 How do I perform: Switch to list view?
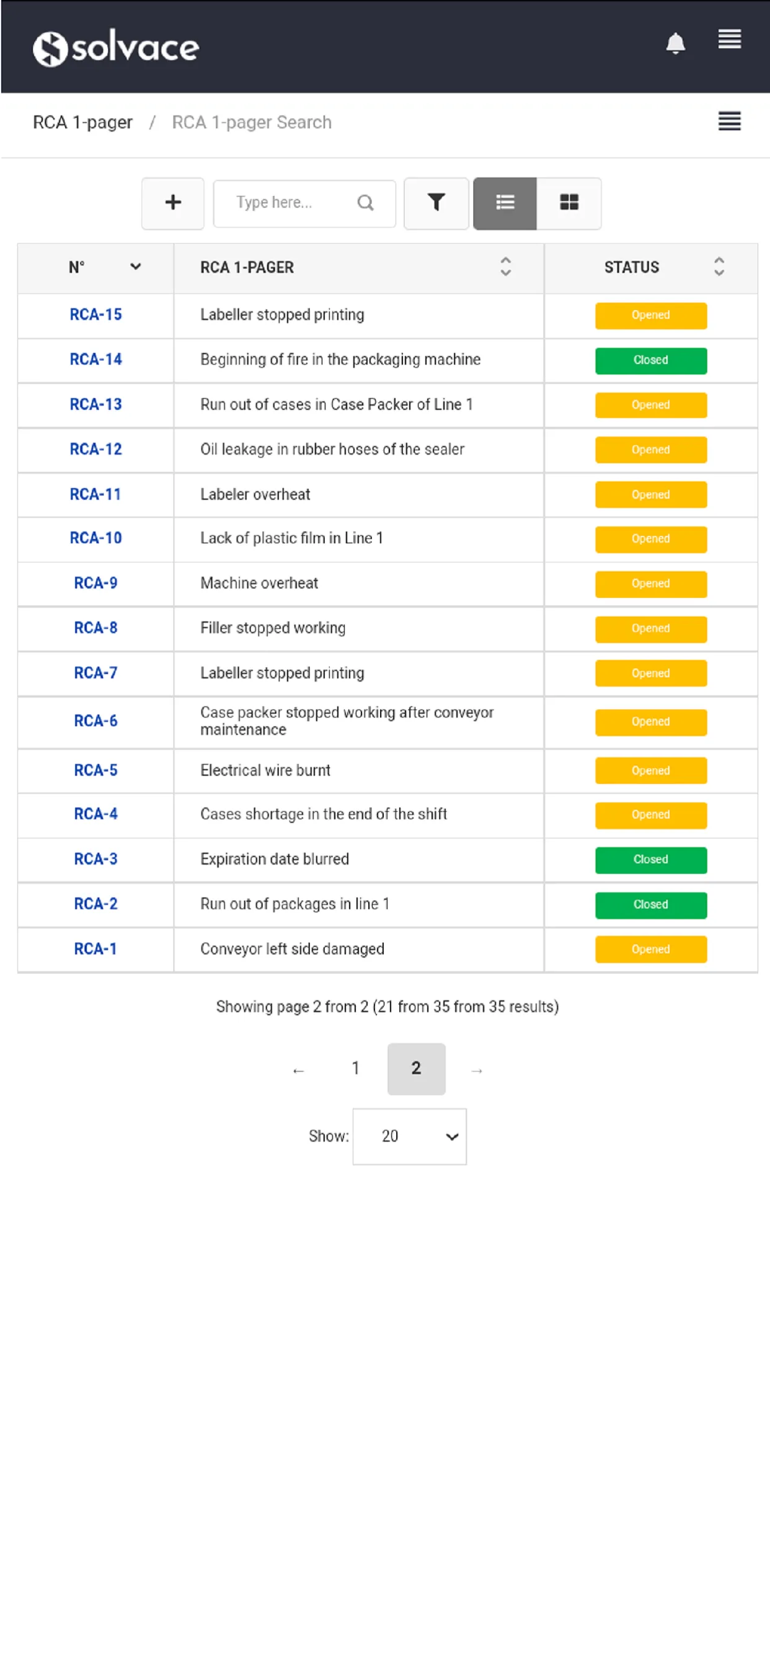(x=504, y=203)
